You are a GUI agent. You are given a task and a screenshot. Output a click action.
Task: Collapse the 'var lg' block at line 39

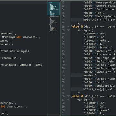pos(68,30)
